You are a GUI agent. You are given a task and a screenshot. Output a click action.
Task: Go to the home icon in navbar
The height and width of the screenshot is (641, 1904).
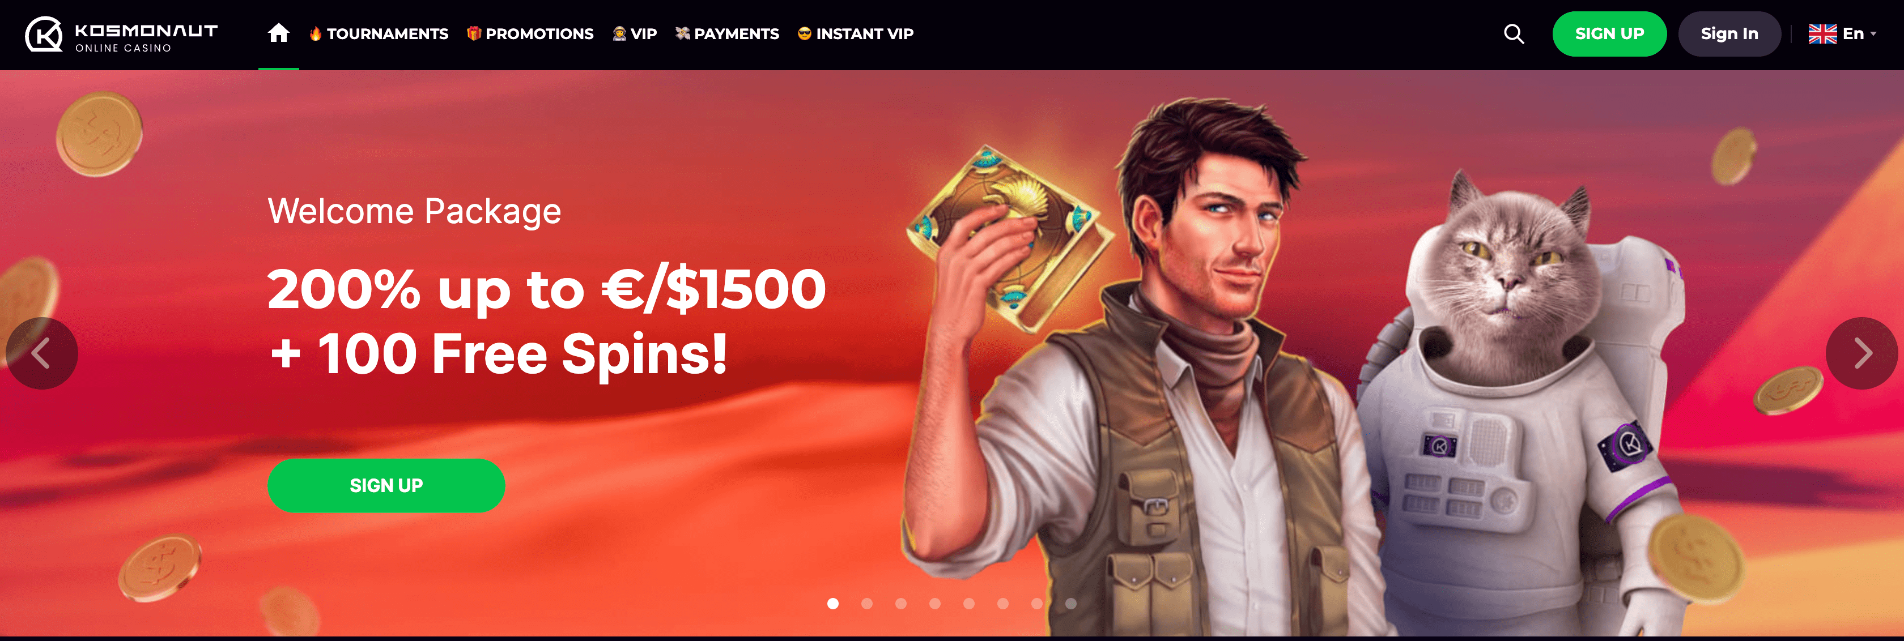[x=279, y=33]
